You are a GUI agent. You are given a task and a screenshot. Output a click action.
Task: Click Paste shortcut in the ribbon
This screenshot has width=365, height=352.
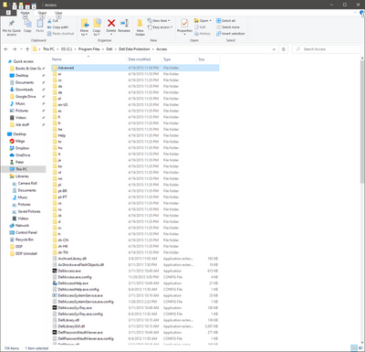60,34
